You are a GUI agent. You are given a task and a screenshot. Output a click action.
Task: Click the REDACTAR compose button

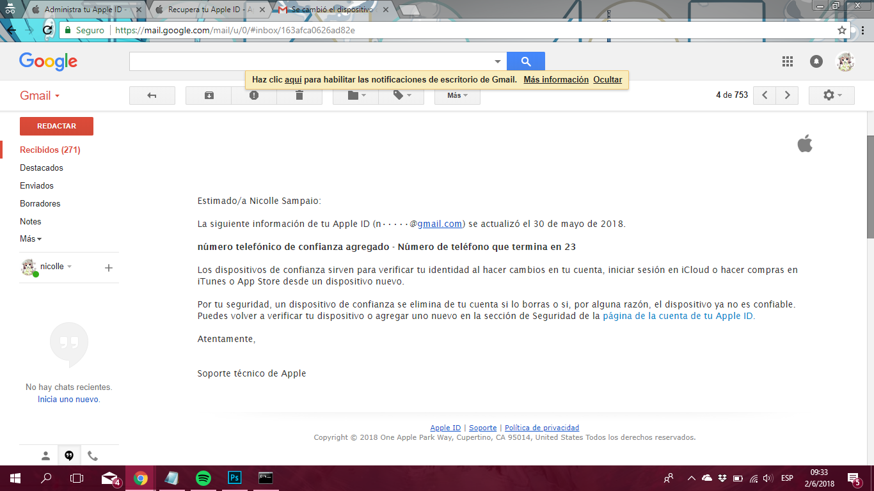point(56,127)
